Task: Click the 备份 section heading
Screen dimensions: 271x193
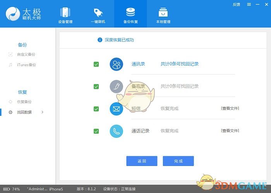Action: click(x=22, y=45)
